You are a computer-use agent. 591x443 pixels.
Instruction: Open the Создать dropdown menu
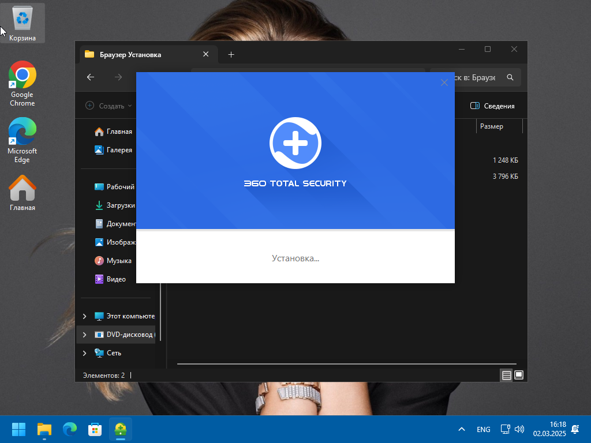point(109,106)
